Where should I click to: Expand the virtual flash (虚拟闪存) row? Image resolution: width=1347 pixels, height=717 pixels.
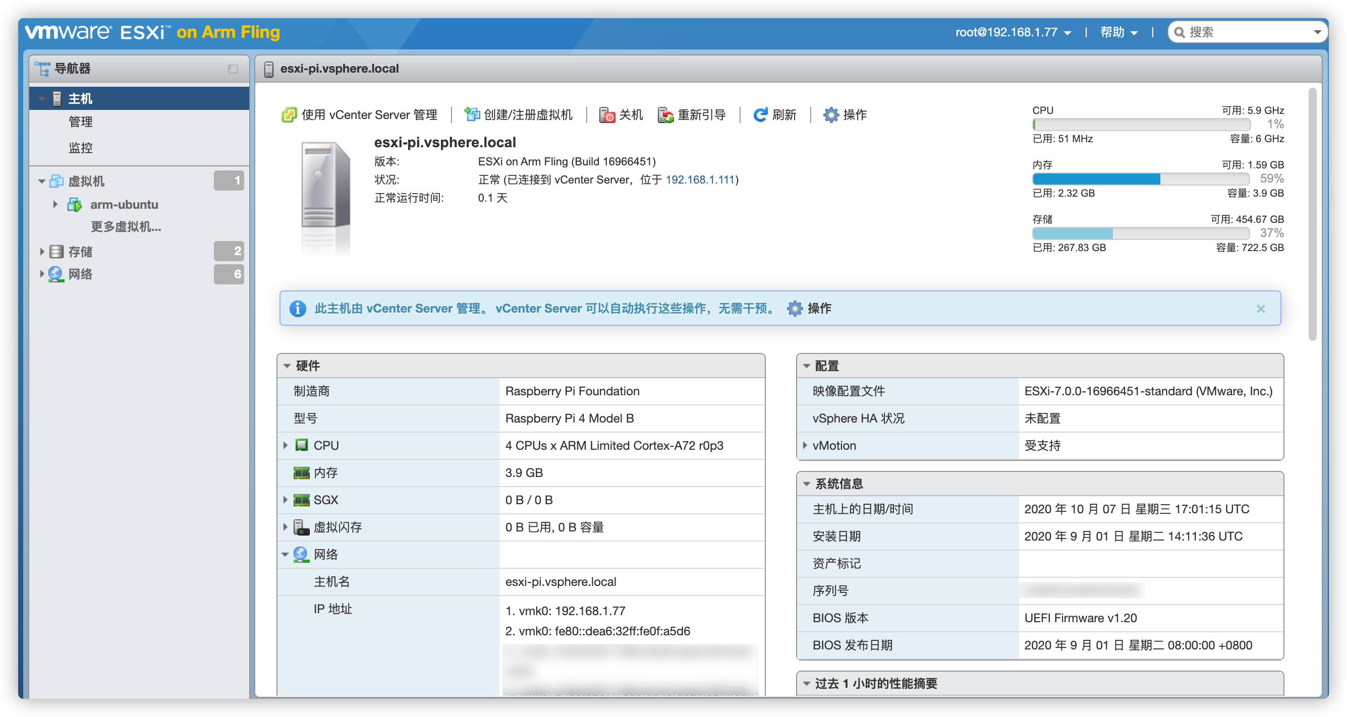286,527
